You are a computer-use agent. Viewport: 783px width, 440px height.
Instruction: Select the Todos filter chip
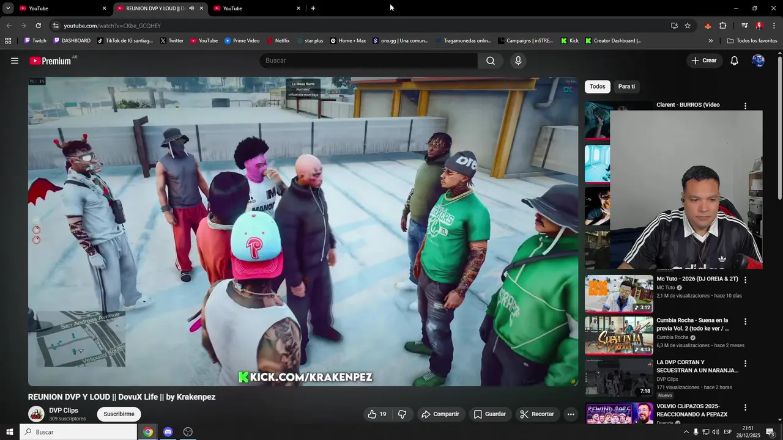(598, 87)
